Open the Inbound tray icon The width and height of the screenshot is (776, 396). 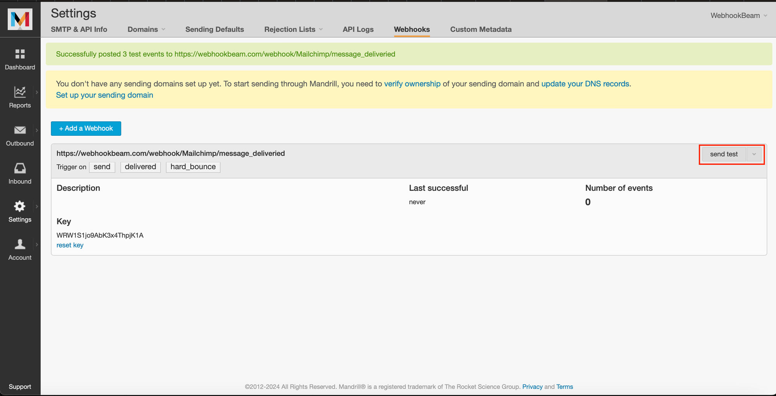coord(20,168)
